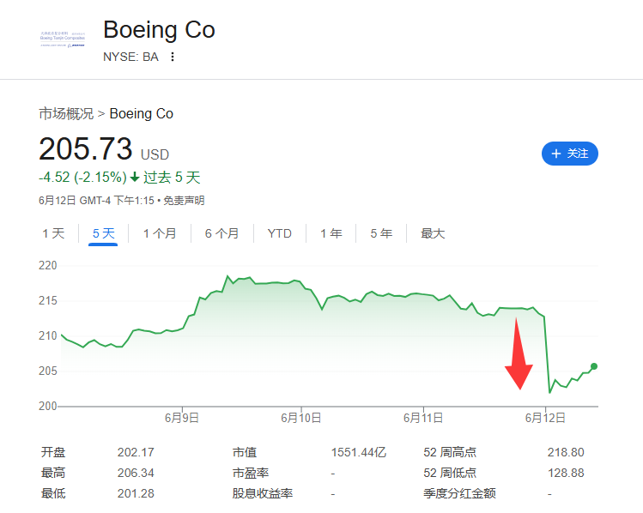Show the 5 年 chart range
The width and height of the screenshot is (643, 513).
(381, 233)
